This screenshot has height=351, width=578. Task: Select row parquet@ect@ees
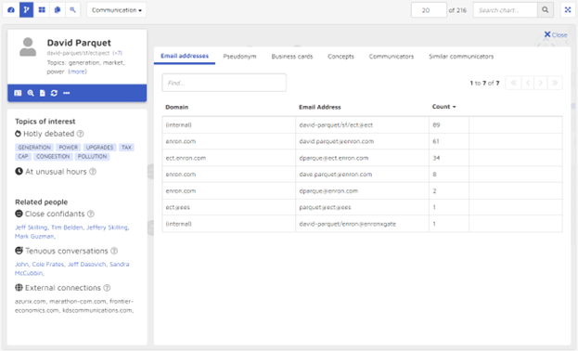[x=363, y=207]
